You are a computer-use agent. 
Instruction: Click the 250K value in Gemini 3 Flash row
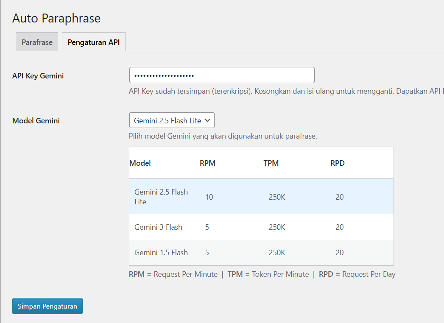(277, 227)
